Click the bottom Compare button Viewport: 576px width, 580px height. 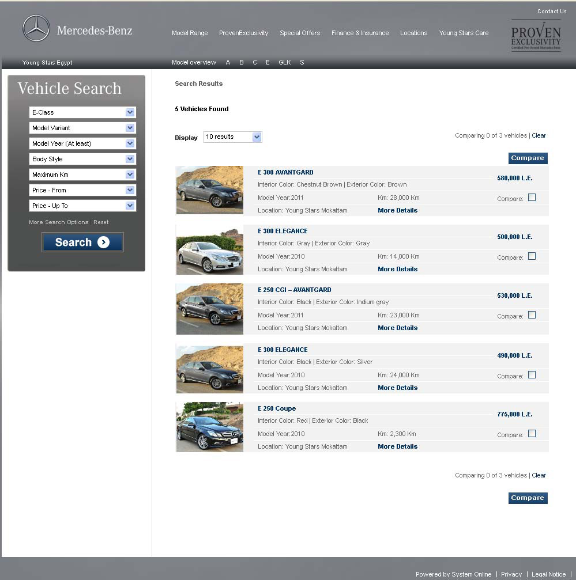(x=528, y=498)
